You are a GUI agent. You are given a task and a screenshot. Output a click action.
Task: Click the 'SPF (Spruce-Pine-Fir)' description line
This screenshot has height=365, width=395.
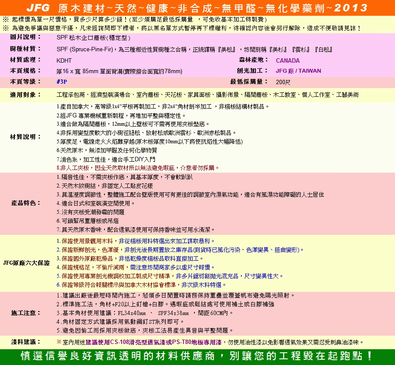pyautogui.click(x=194, y=50)
